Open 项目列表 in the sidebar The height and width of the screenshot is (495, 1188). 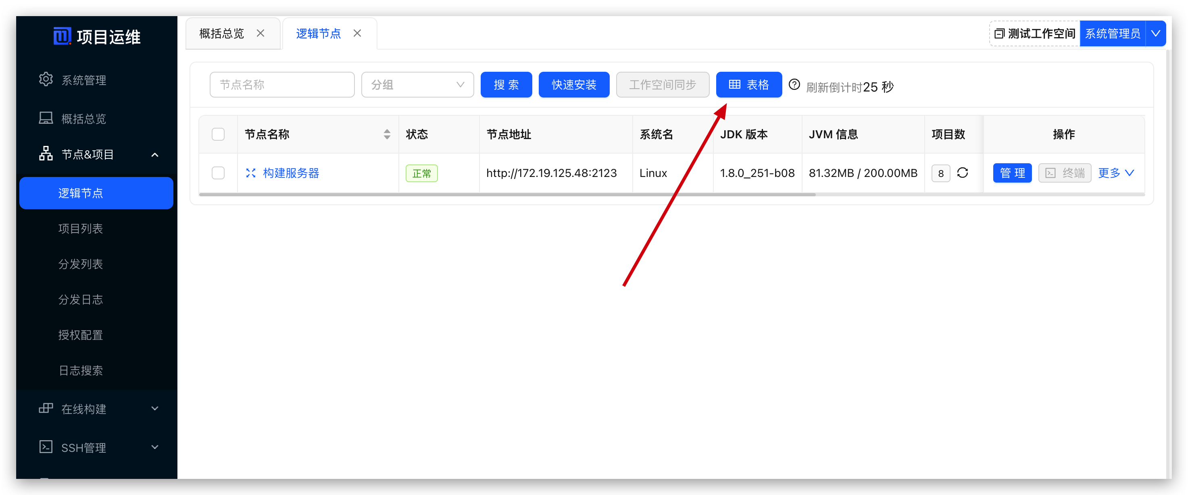pos(81,229)
